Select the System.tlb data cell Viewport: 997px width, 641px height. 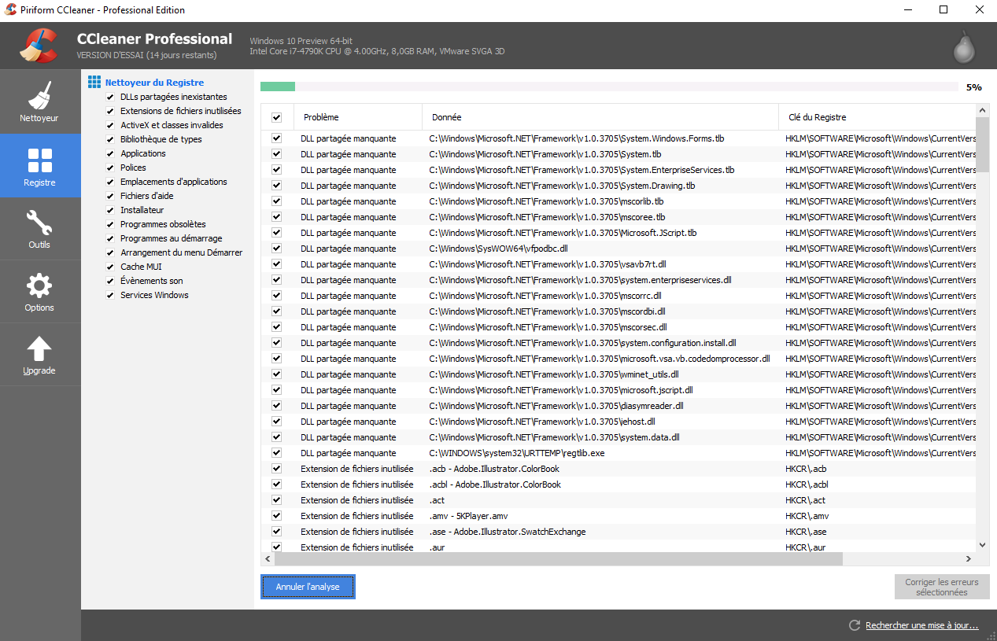coord(545,154)
